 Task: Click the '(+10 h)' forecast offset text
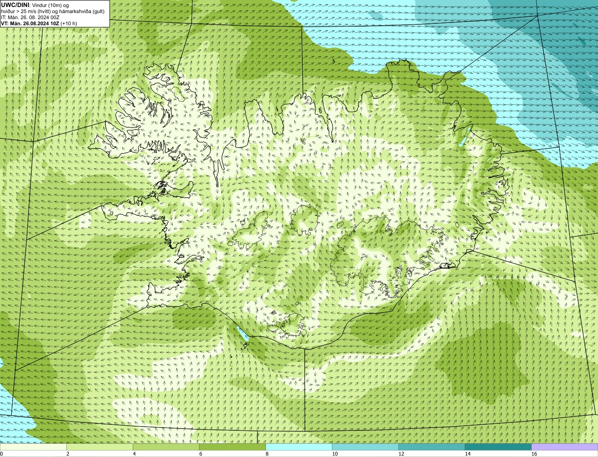pos(69,23)
